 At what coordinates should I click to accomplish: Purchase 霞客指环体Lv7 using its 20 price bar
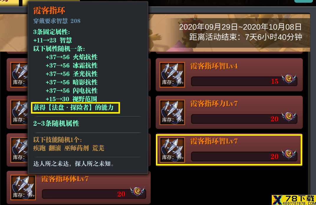tap(94, 194)
